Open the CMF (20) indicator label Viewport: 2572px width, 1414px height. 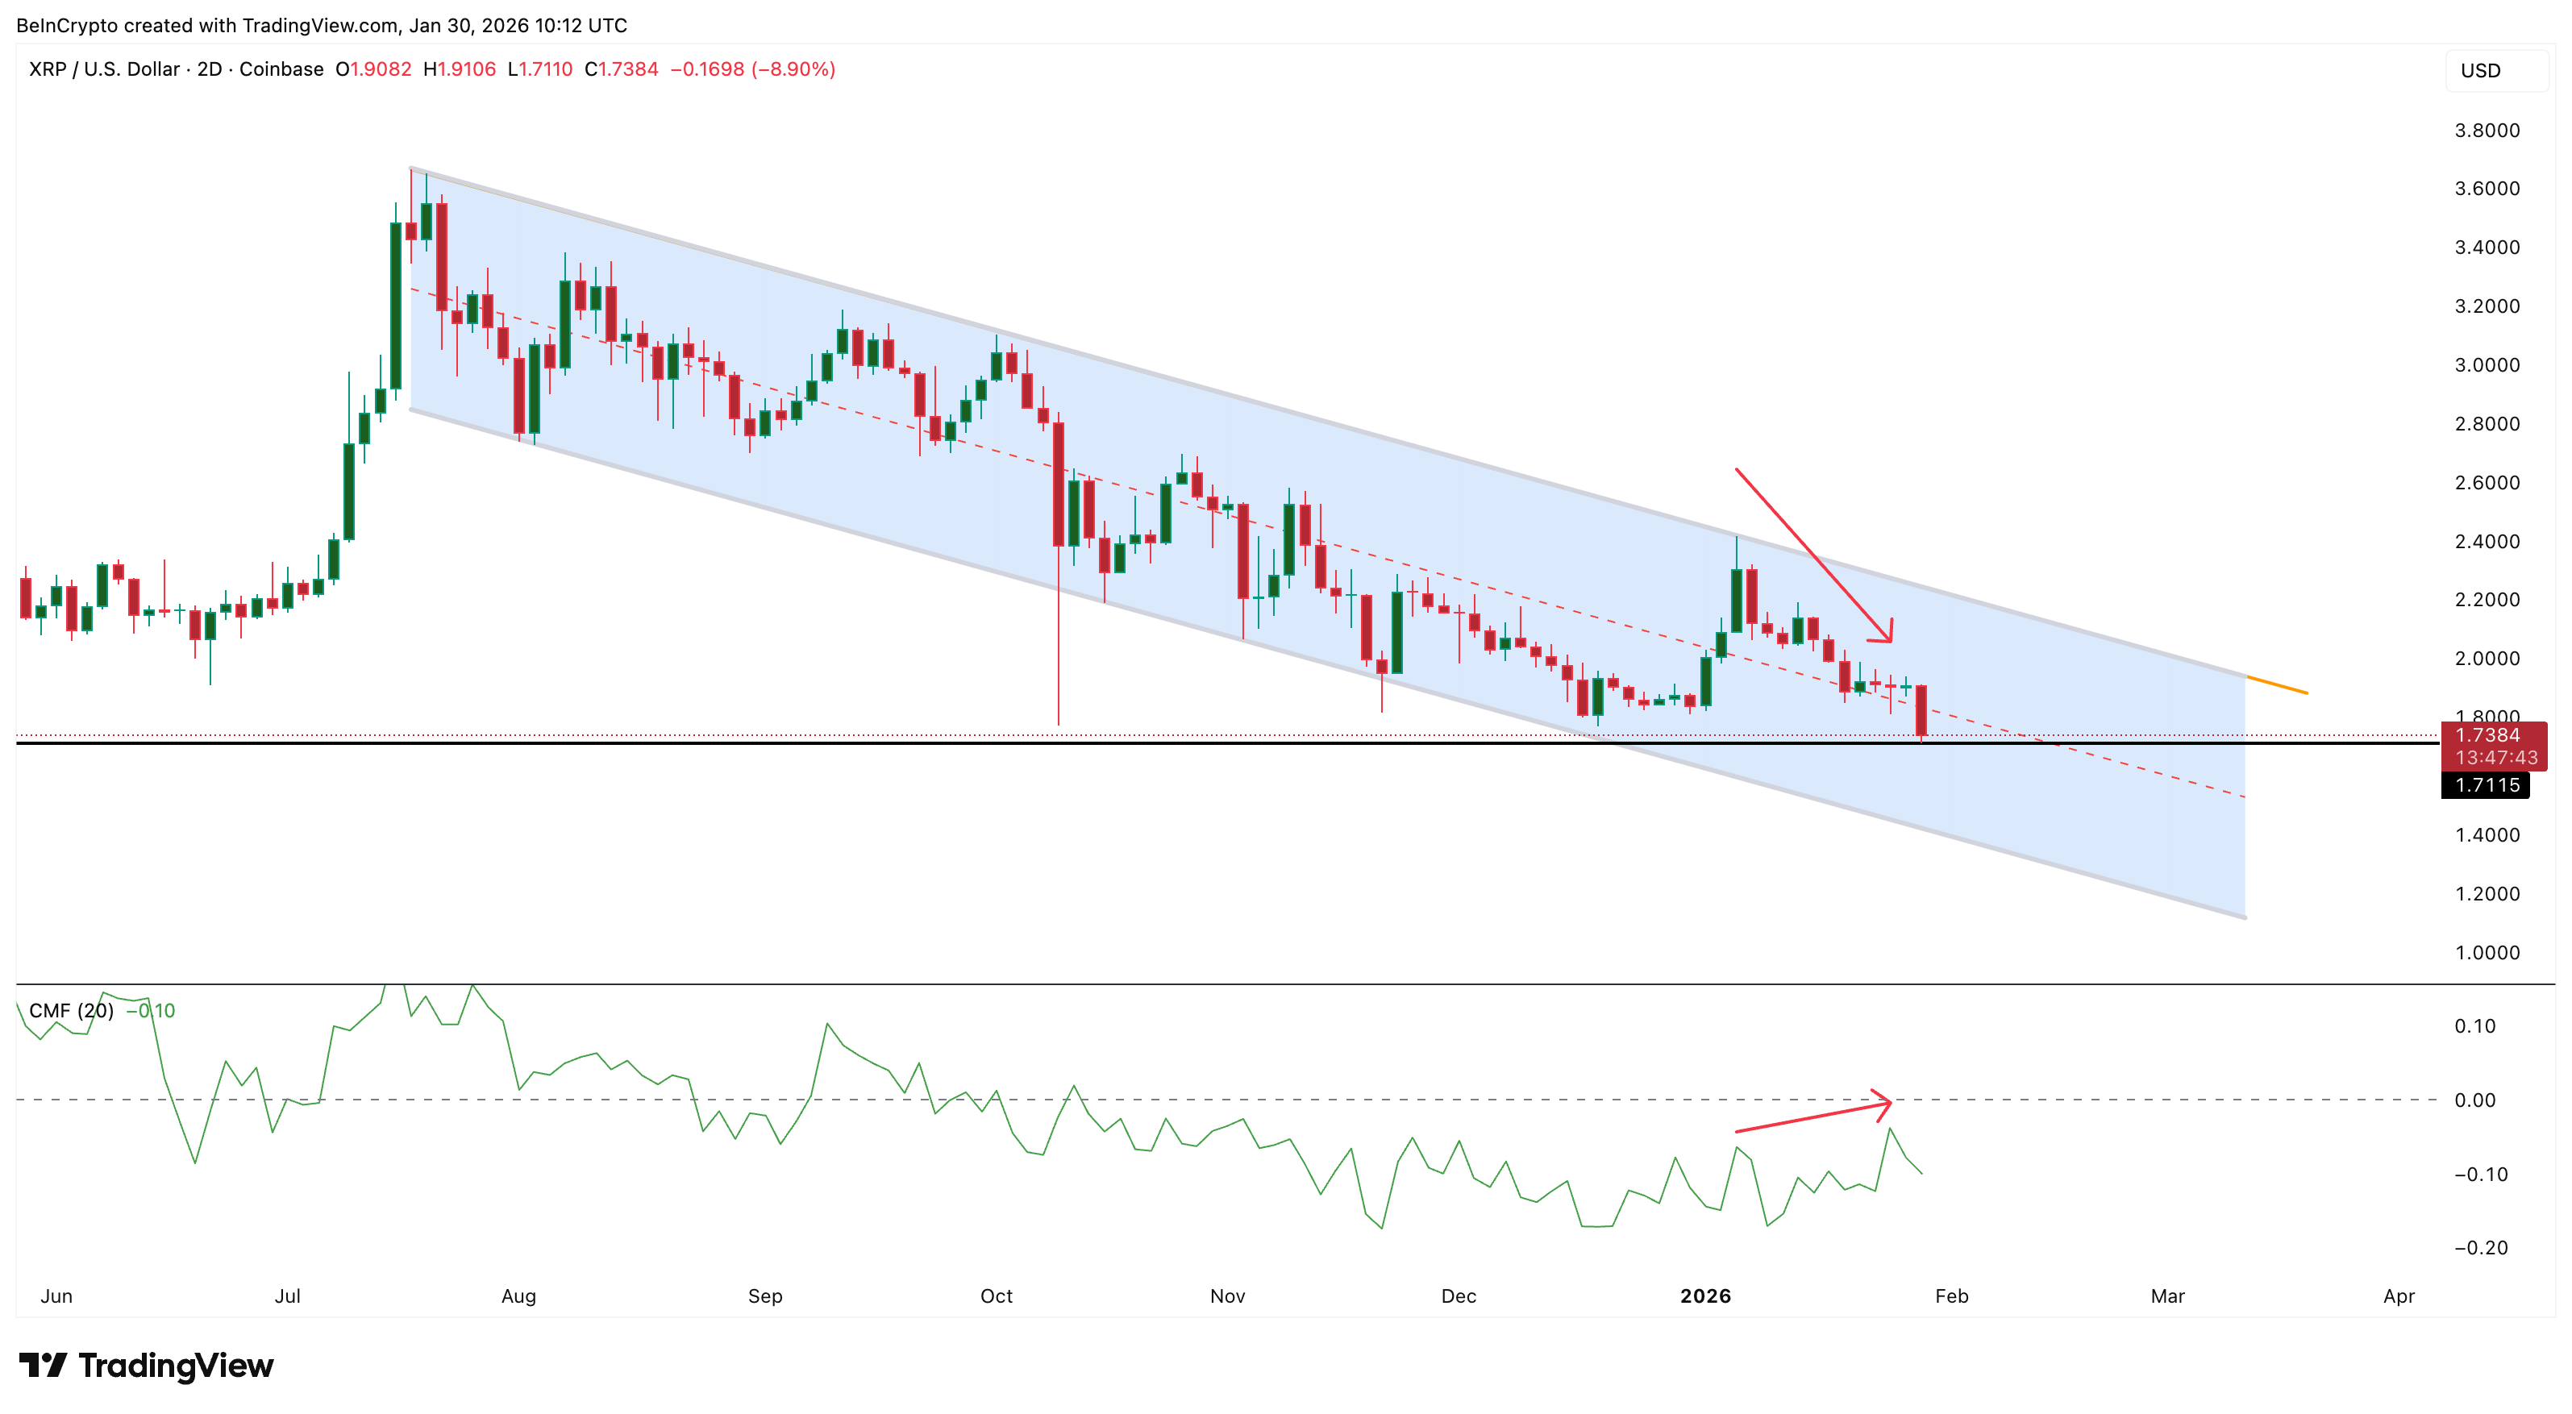click(x=71, y=1011)
